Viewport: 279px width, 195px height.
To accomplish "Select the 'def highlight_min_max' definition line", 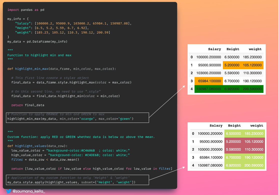I will click(62, 69).
